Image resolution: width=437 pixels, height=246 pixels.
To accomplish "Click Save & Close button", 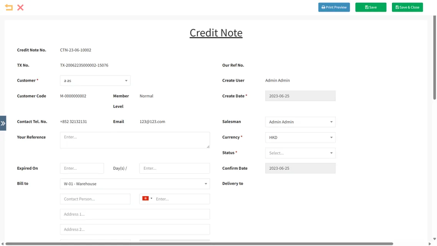I will [x=407, y=7].
